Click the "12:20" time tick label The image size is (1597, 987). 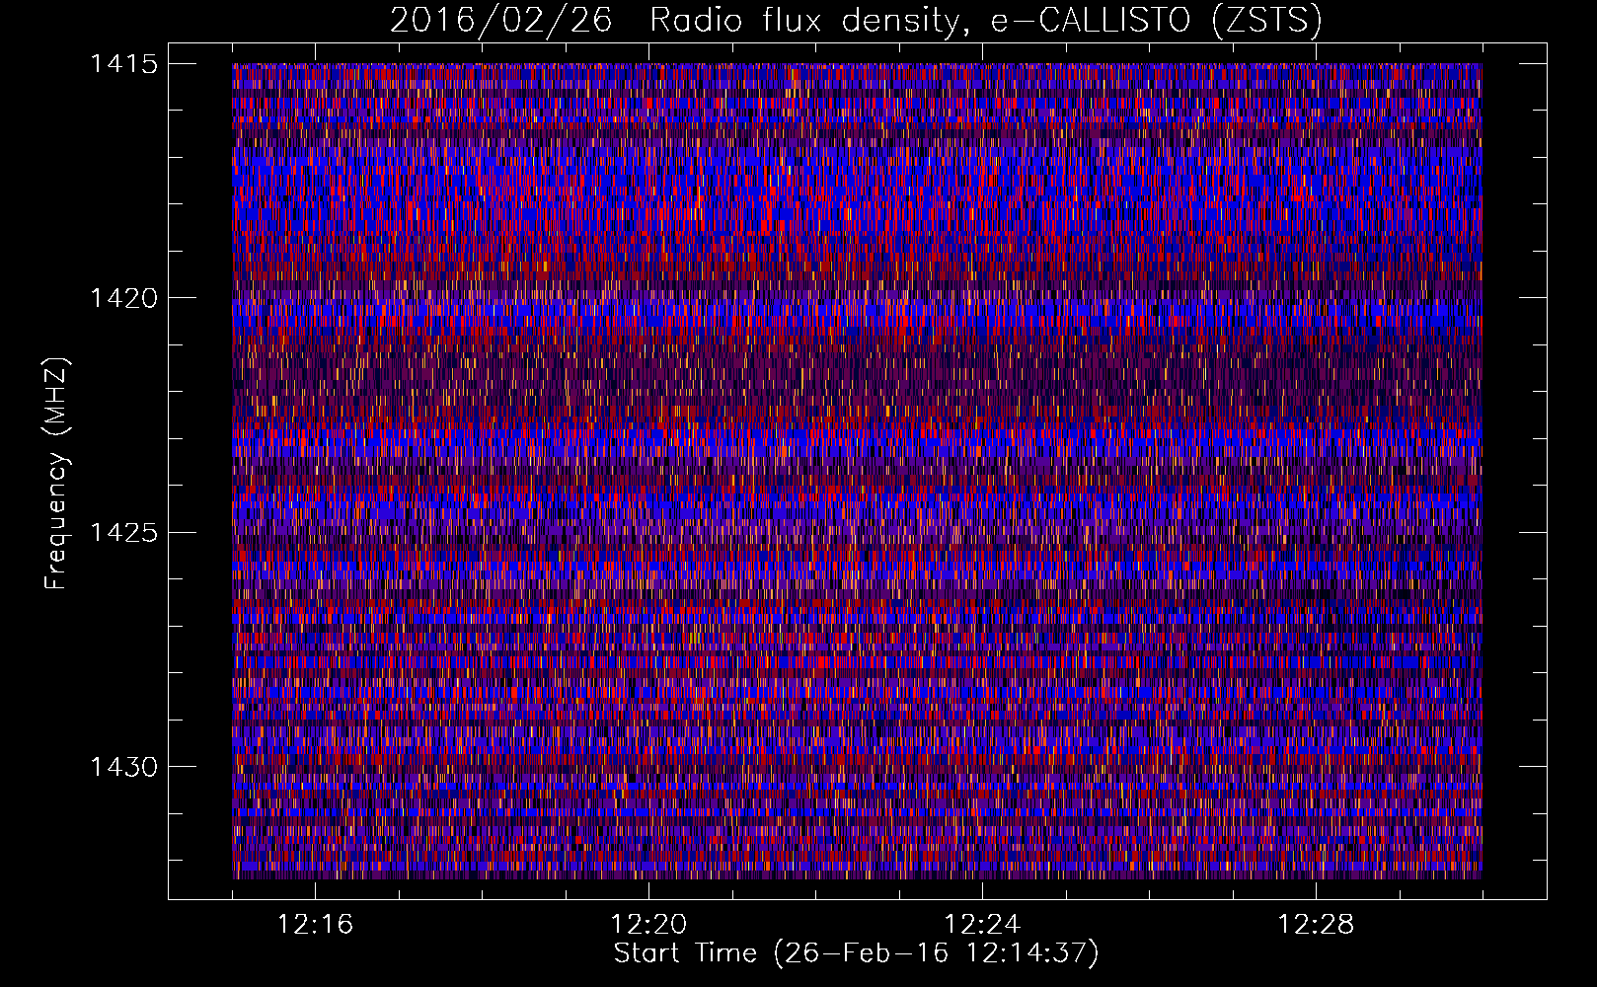click(648, 925)
